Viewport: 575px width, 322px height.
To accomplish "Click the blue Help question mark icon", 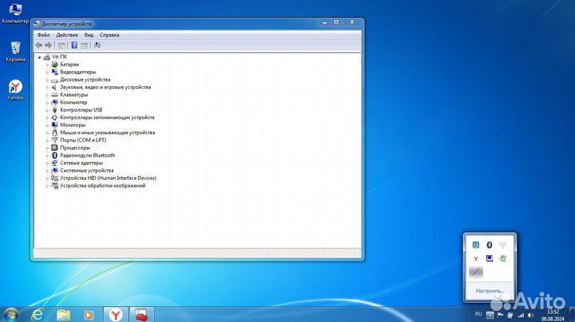I will pyautogui.click(x=74, y=45).
